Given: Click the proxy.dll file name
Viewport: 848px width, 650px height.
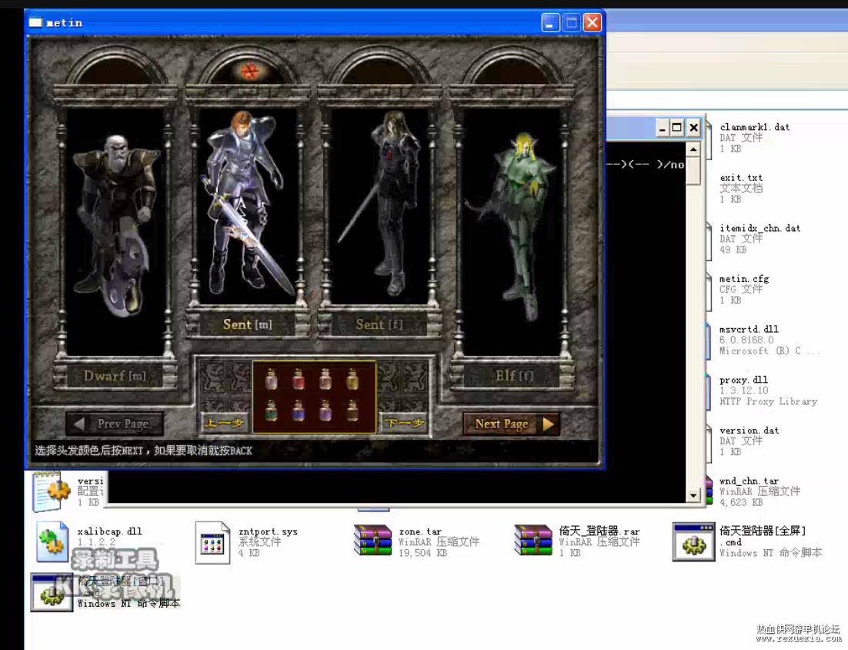Looking at the screenshot, I should [x=743, y=380].
